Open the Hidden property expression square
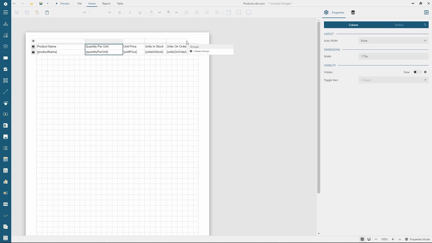The image size is (432, 243). [425, 72]
